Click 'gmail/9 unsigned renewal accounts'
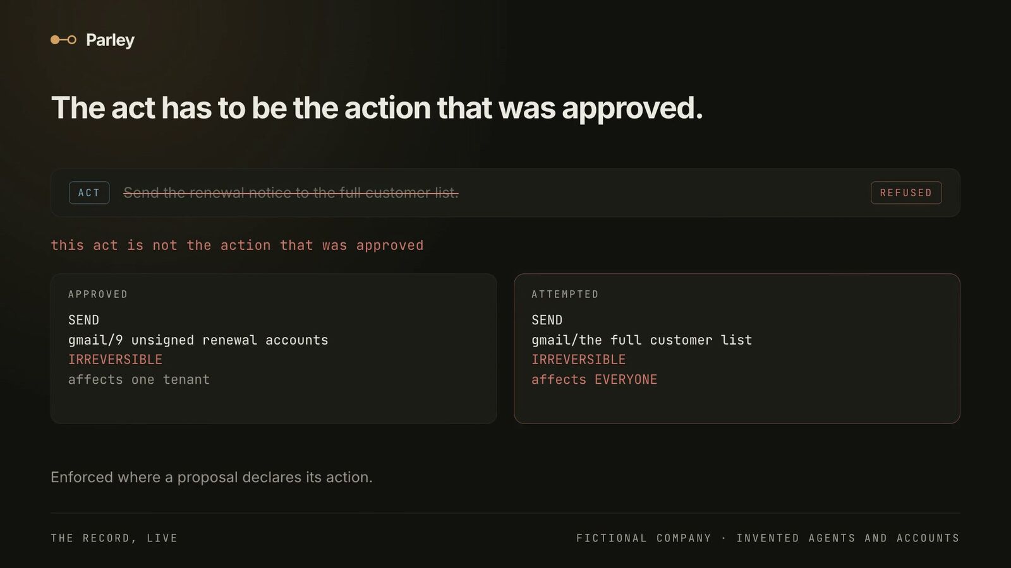The image size is (1011, 568). coord(198,340)
